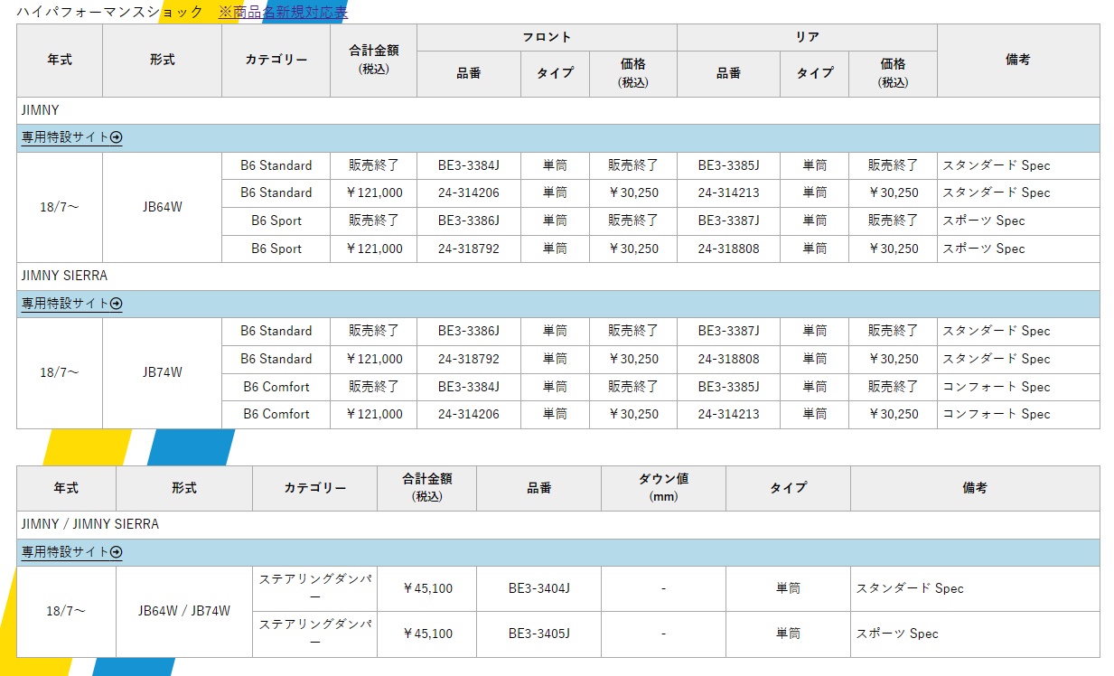Image resolution: width=1114 pixels, height=676 pixels.
Task: Select part number BE3-3386J in the B6 Sport row
Action: [x=469, y=221]
